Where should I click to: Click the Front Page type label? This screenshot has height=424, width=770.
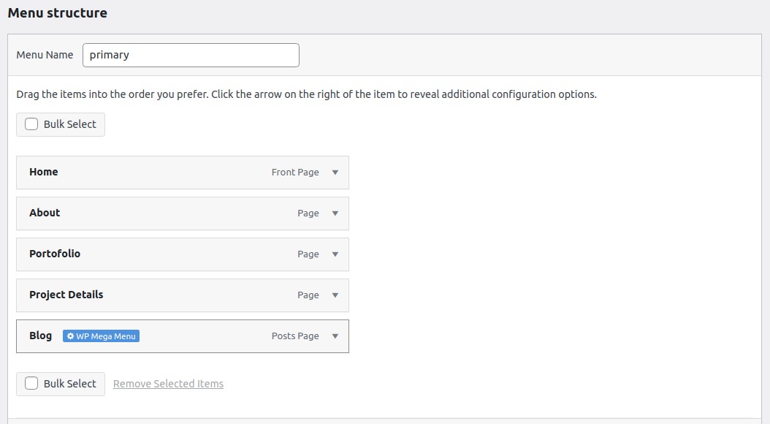(295, 173)
